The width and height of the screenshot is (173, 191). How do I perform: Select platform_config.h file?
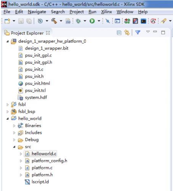pyautogui.click(x=50, y=161)
